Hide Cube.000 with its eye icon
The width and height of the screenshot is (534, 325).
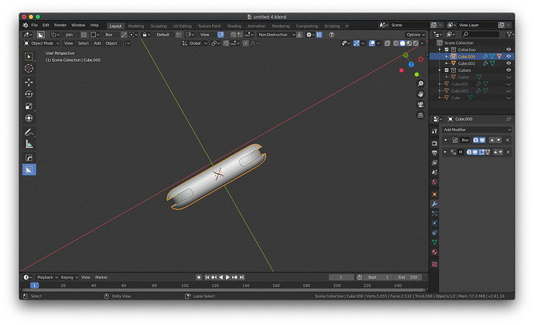click(x=508, y=56)
